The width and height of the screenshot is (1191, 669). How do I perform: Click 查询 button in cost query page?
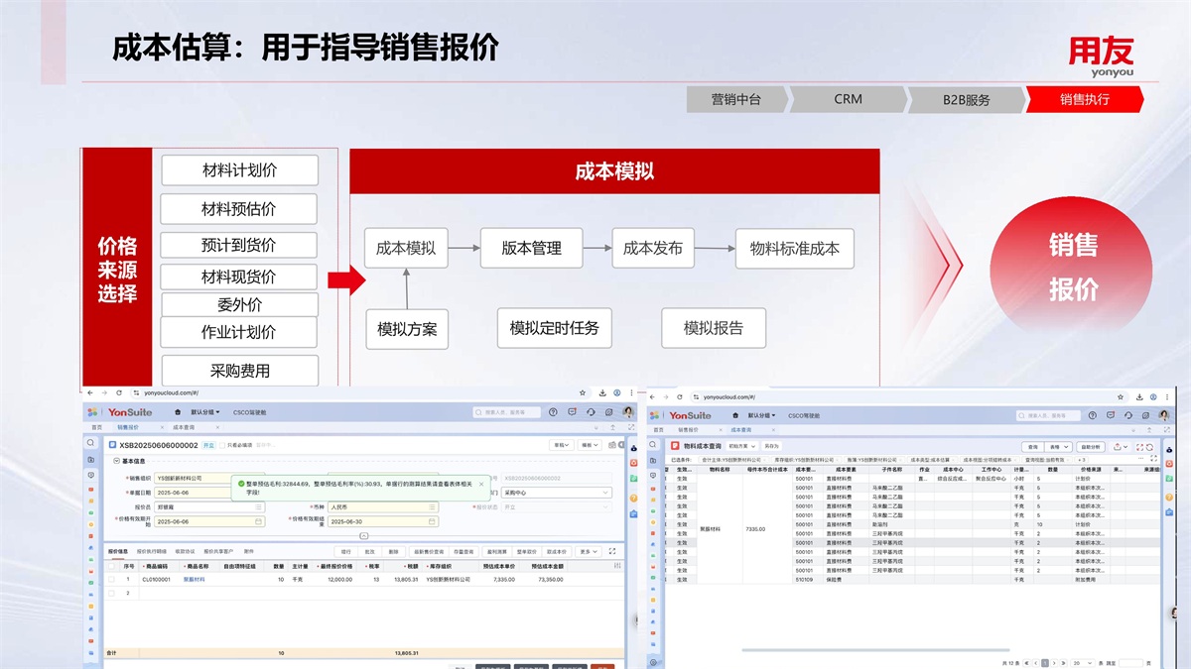point(1033,447)
